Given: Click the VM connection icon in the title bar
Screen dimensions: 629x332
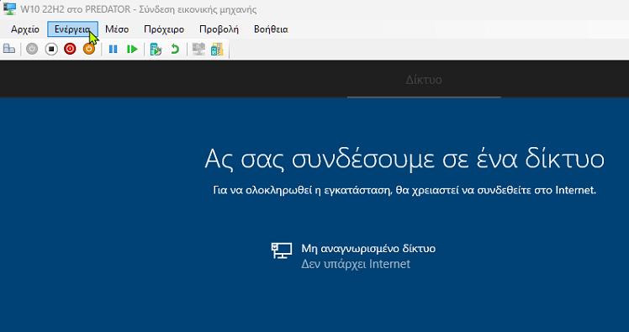Looking at the screenshot, I should click(x=9, y=8).
